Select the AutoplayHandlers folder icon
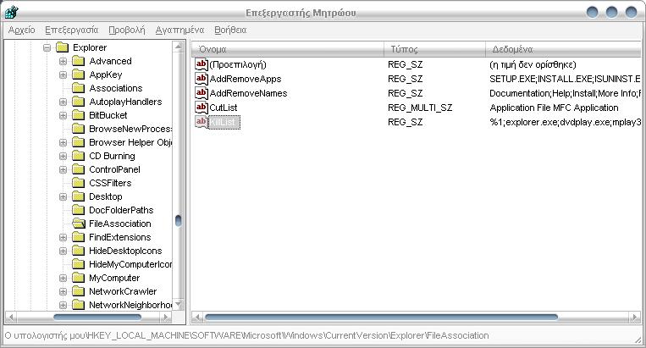The width and height of the screenshot is (646, 348). pyautogui.click(x=78, y=102)
